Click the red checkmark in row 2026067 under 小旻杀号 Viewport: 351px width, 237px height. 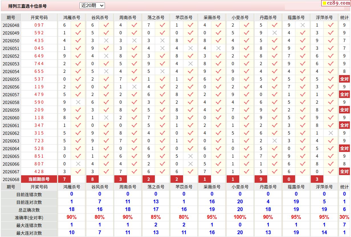(x=247, y=172)
